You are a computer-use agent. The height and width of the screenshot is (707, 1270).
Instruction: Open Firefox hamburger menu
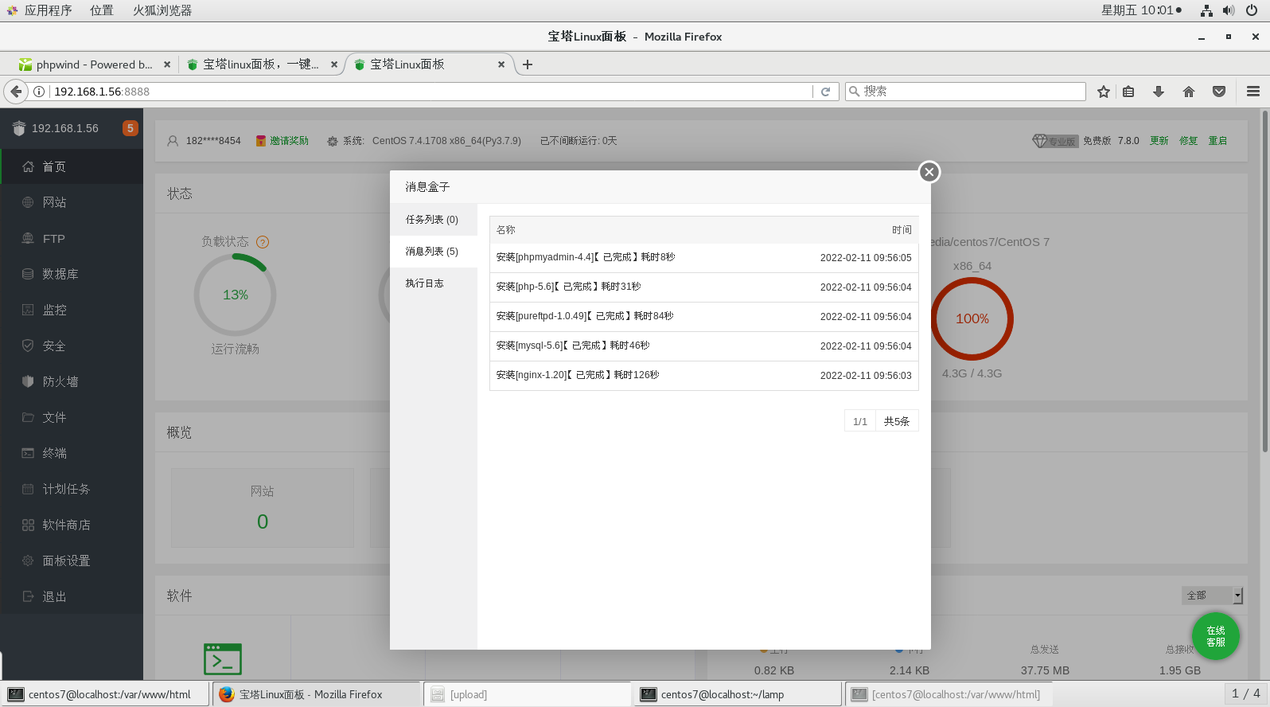(1253, 92)
